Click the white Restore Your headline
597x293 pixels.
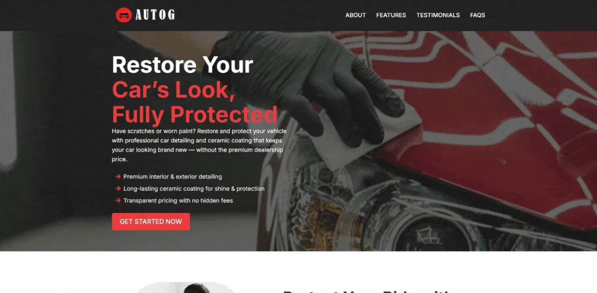(x=183, y=65)
